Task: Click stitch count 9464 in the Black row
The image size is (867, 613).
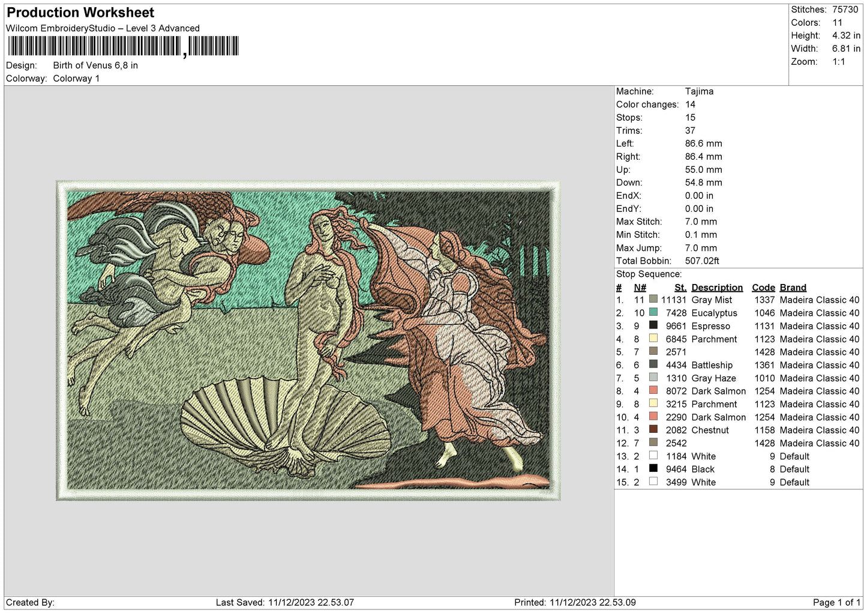Action: tap(676, 470)
